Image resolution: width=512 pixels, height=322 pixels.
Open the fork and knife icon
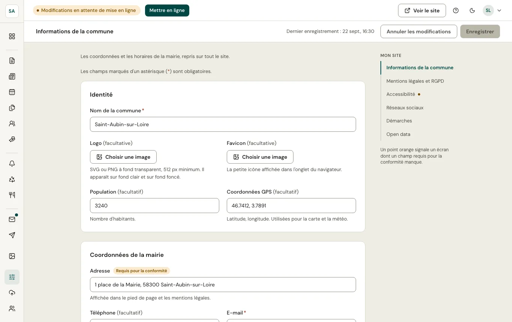[x=12, y=195]
